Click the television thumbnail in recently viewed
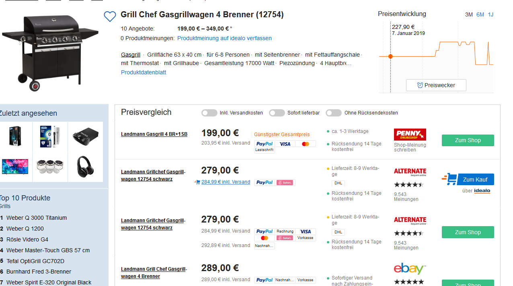Image resolution: width=513 pixels, height=286 pixels. click(x=15, y=167)
